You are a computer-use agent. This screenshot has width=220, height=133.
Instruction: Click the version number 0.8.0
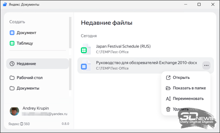click(x=65, y=124)
